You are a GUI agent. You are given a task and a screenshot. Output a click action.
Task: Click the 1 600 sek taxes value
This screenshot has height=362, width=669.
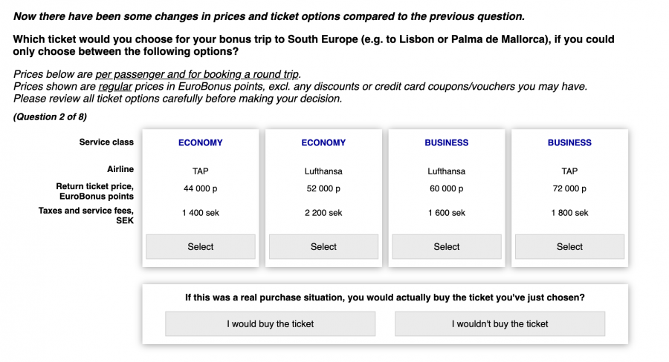(447, 213)
